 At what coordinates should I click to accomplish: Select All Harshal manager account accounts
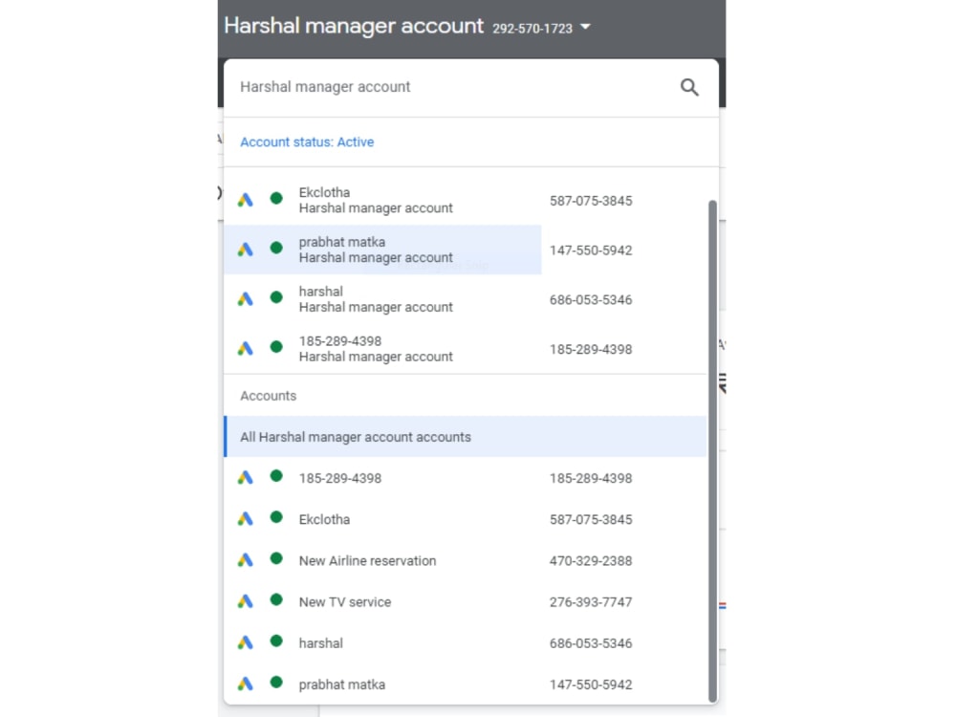466,437
